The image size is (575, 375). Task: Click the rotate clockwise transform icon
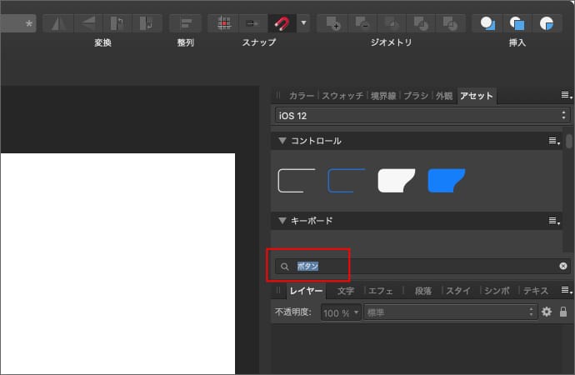click(x=147, y=22)
